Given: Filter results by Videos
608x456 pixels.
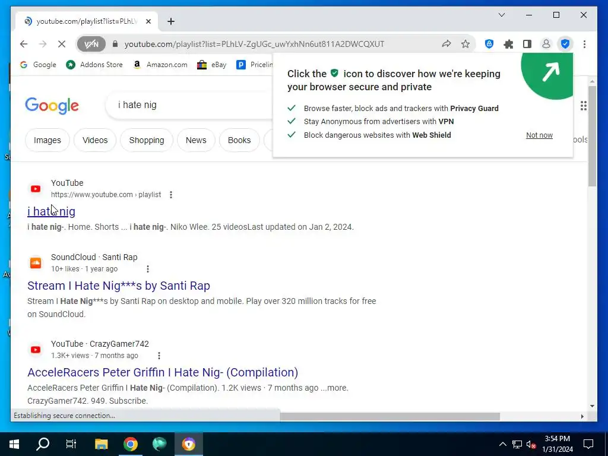Looking at the screenshot, I should [x=95, y=140].
